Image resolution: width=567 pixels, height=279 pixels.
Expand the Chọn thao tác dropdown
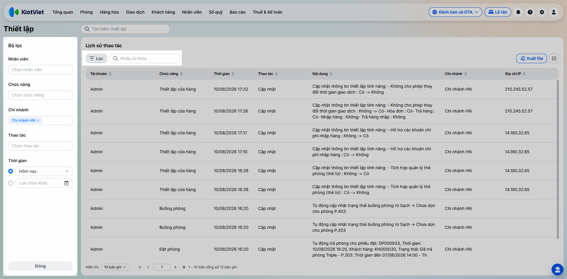tap(40, 146)
